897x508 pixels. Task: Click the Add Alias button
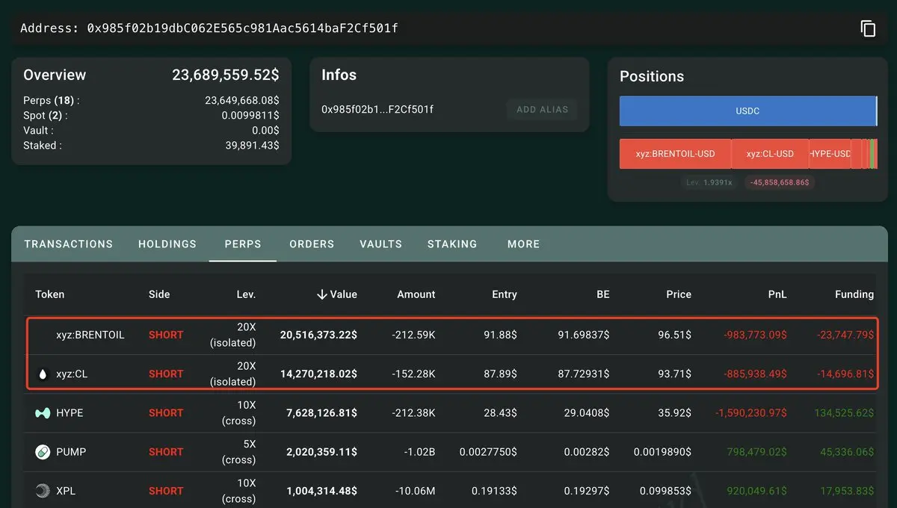542,110
